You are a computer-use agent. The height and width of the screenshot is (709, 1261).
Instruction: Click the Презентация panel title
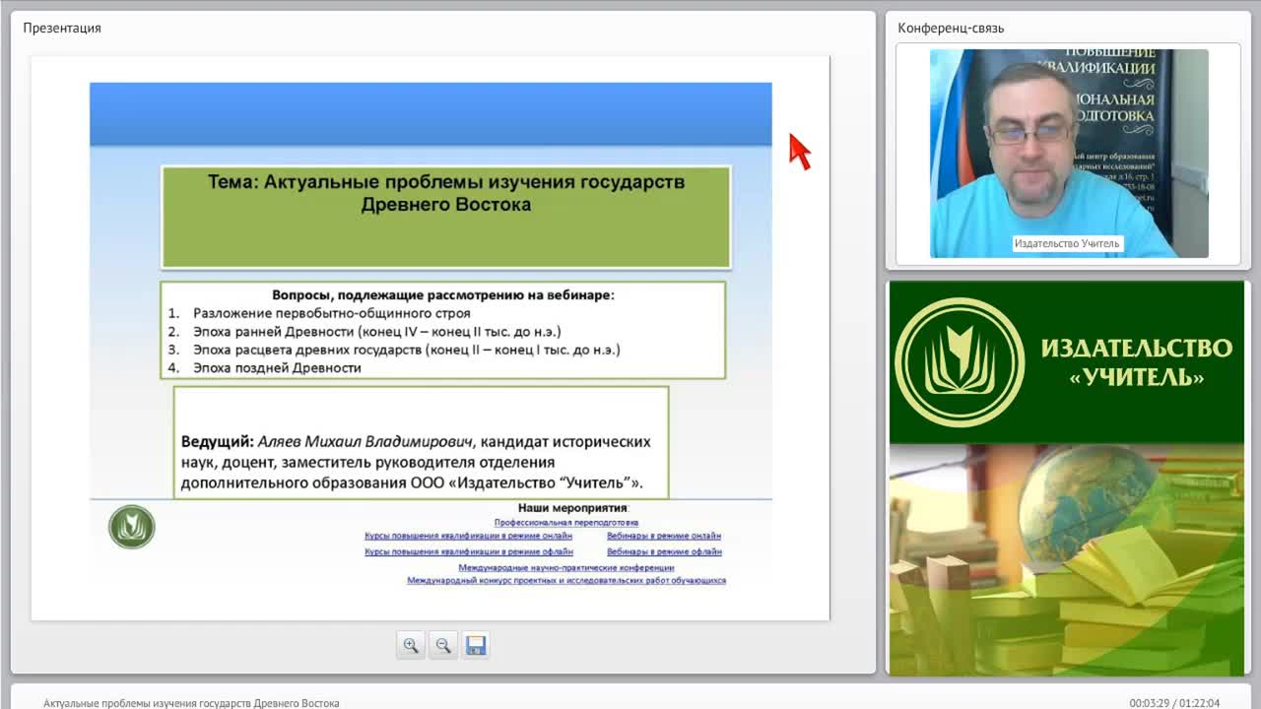point(62,28)
